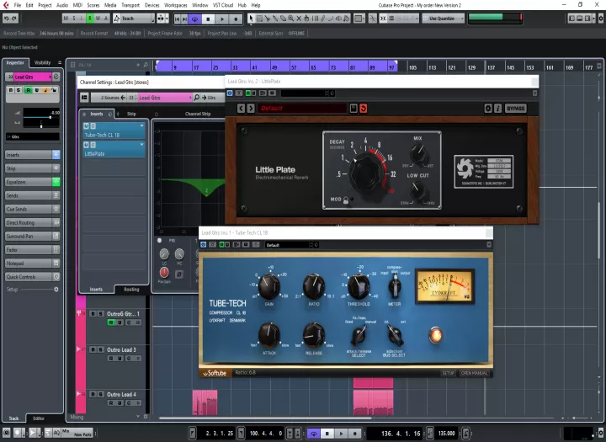The image size is (606, 442).
Task: Select the Split scissors tool
Action: coord(267,19)
